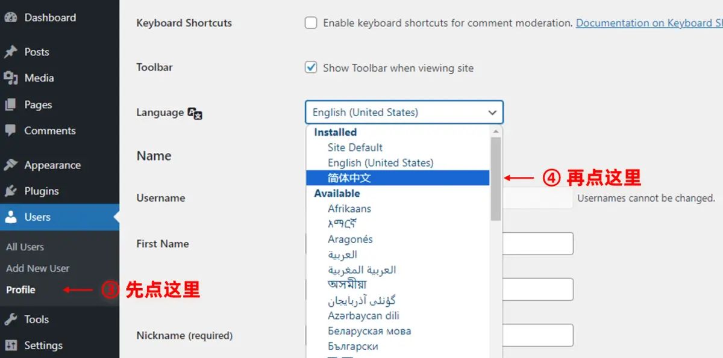This screenshot has width=723, height=358.
Task: Open the Media library icon
Action: point(12,78)
